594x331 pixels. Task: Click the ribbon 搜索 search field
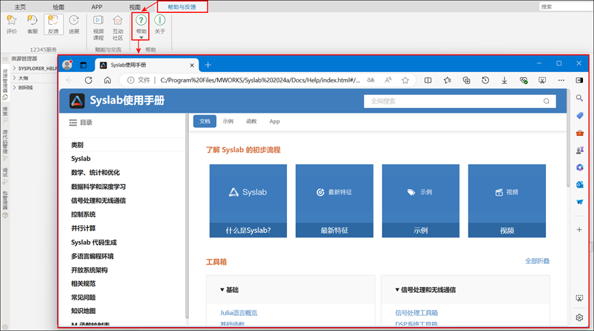(x=566, y=7)
